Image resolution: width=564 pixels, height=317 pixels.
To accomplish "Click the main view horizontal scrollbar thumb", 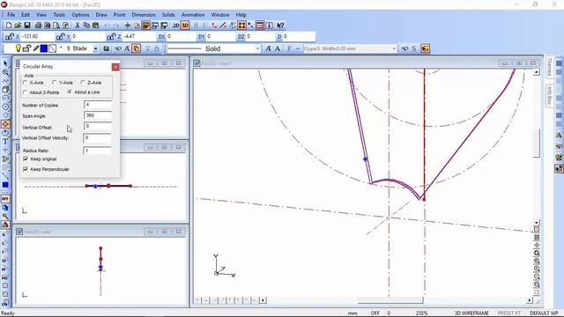I will pyautogui.click(x=390, y=300).
